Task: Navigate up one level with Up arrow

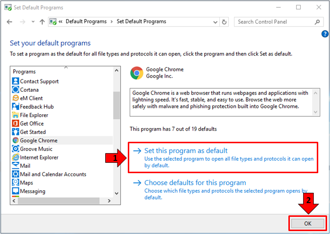Action: pos(42,22)
